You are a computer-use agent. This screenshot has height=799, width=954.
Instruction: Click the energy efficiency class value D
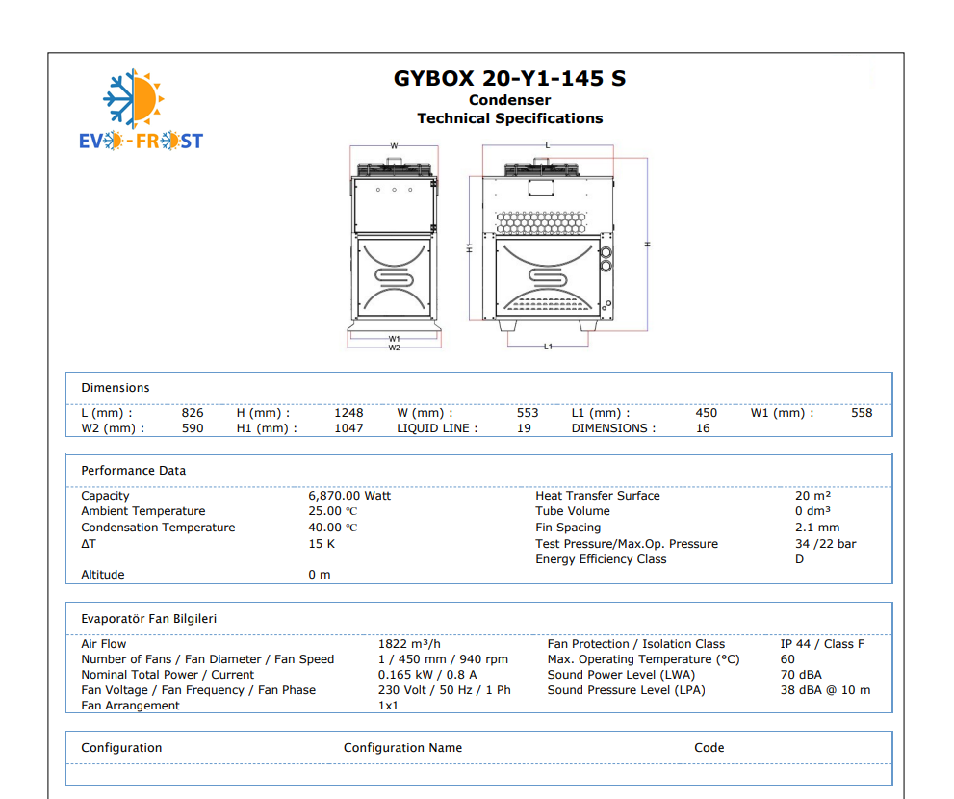[799, 559]
